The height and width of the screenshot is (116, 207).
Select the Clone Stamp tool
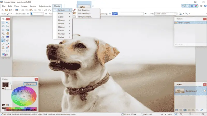[3, 47]
